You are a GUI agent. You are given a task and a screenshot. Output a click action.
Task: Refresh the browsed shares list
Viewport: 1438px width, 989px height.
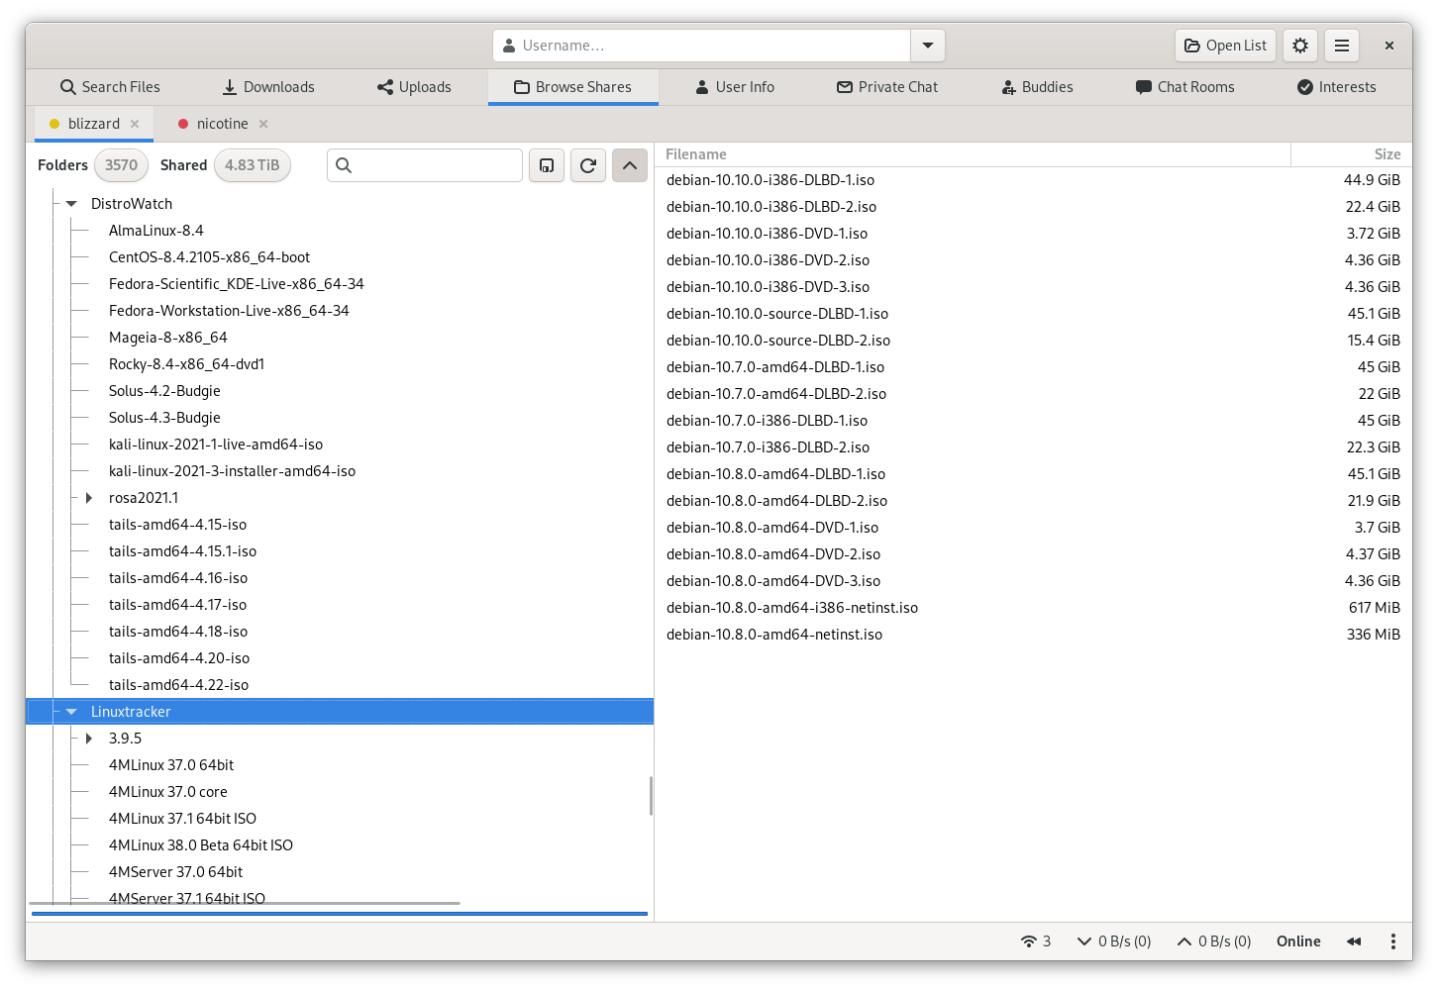[588, 165]
